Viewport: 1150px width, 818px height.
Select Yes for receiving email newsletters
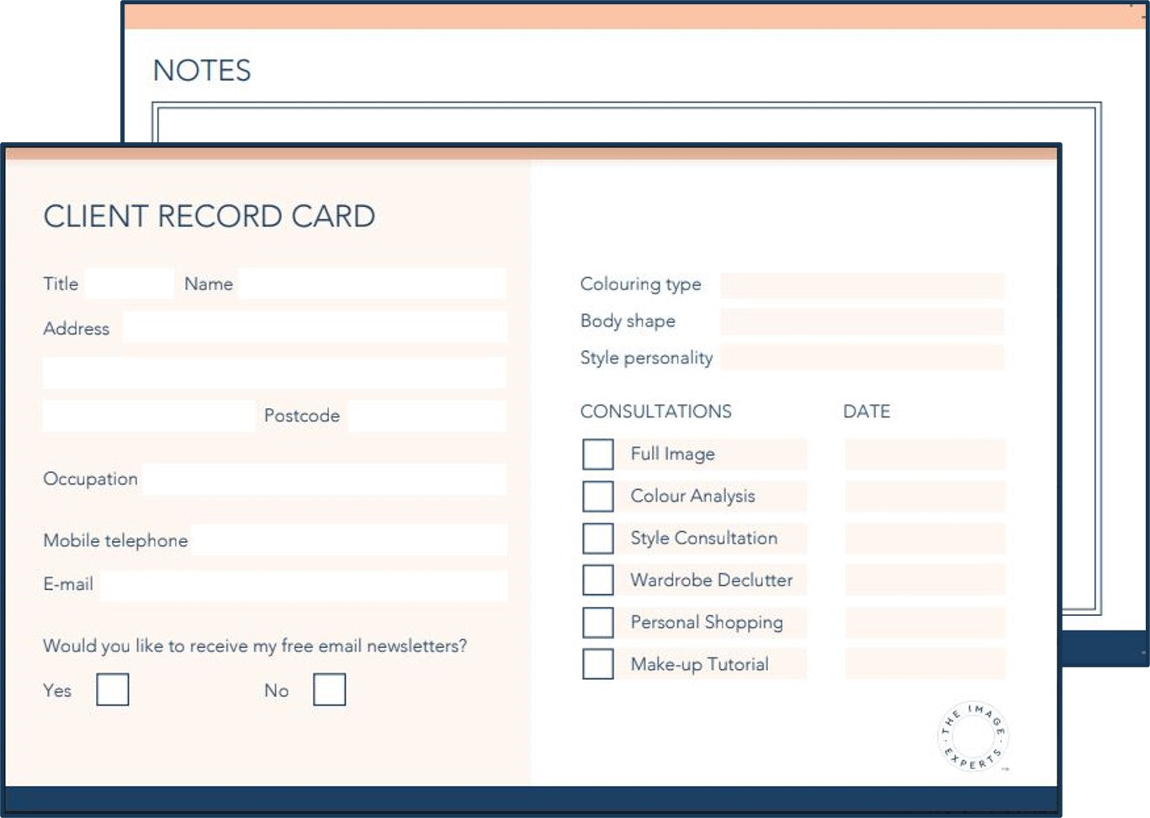(113, 690)
